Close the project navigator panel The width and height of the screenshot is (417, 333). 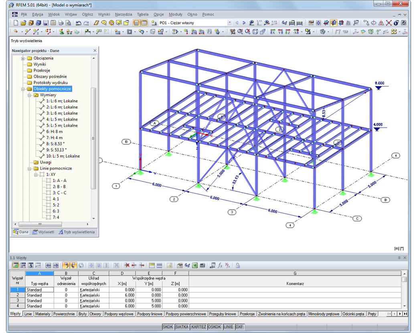[x=95, y=50]
